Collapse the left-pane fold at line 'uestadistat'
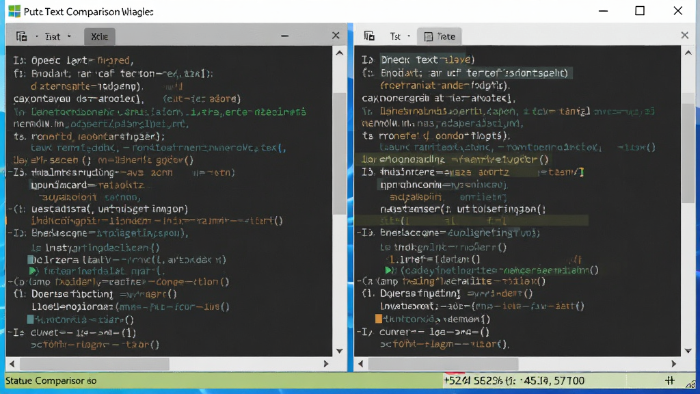The width and height of the screenshot is (700, 394). pyautogui.click(x=10, y=209)
